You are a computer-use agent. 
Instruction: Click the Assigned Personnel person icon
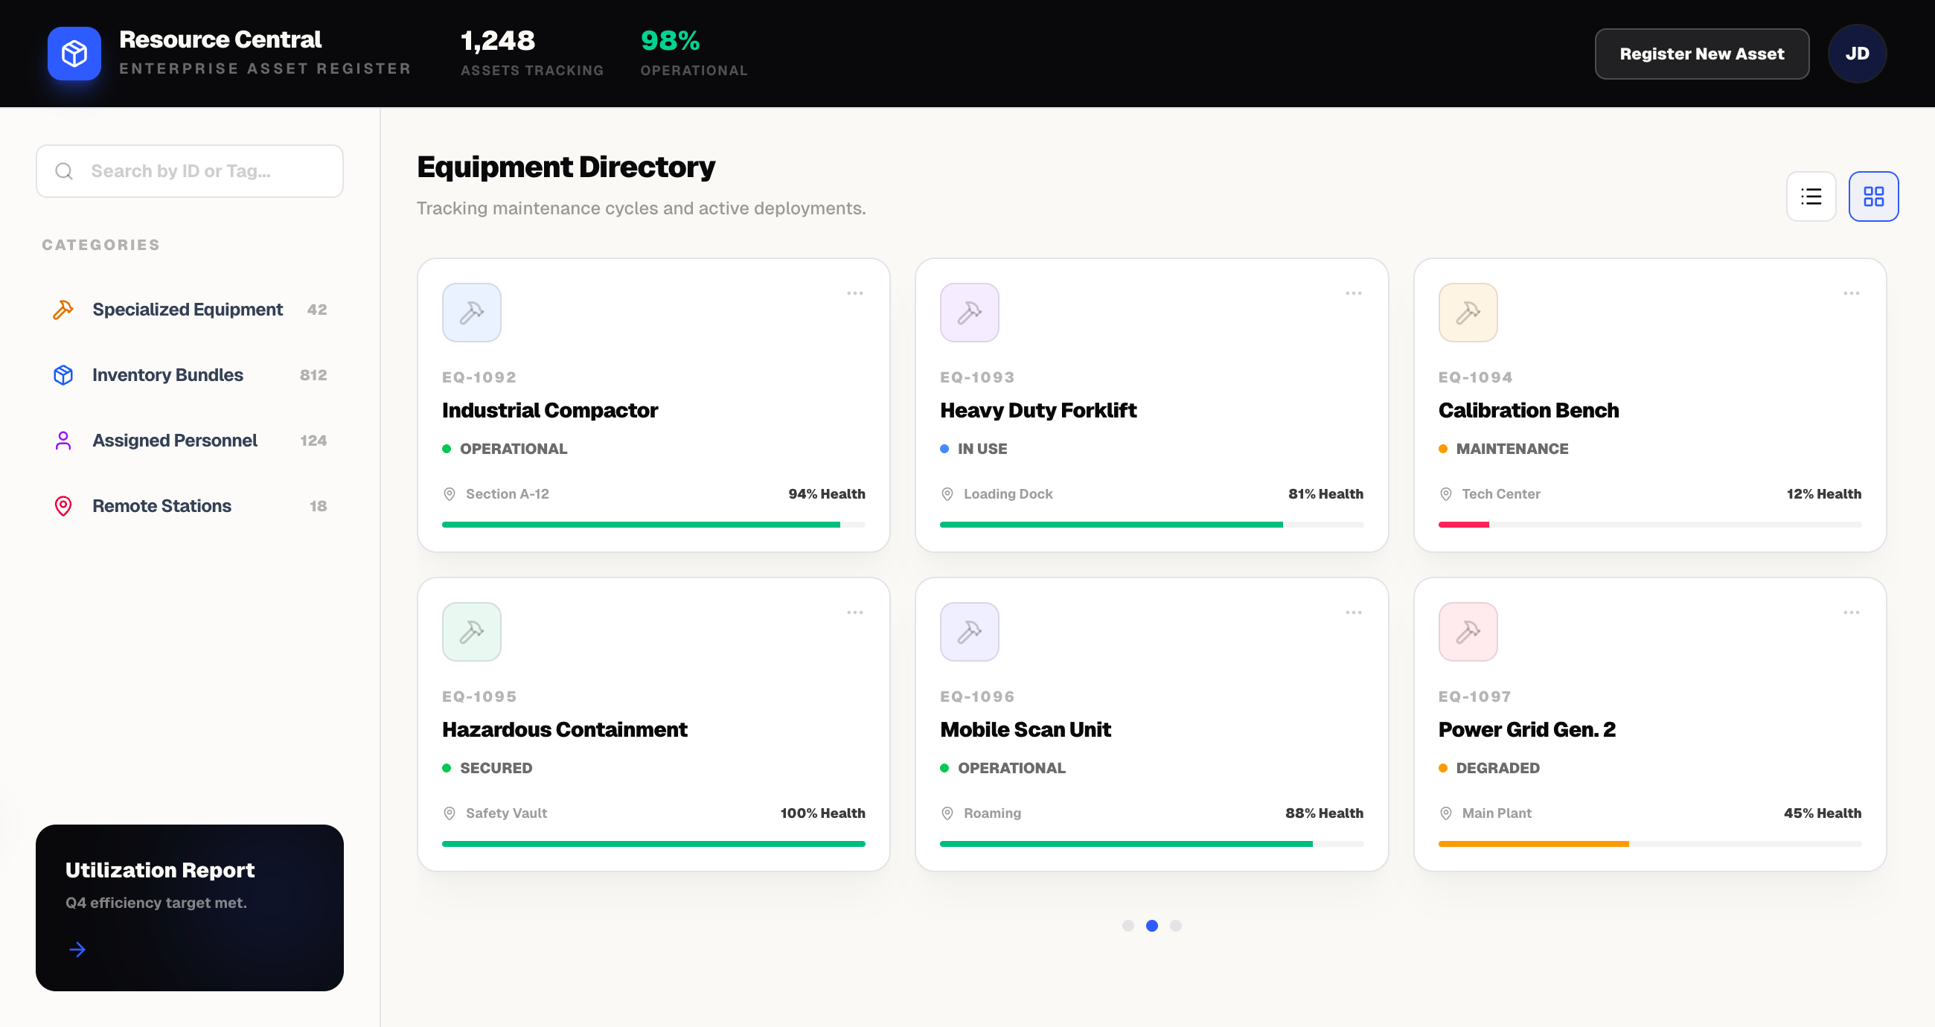[63, 441]
